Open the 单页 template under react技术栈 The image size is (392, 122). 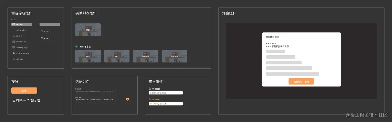(88, 56)
